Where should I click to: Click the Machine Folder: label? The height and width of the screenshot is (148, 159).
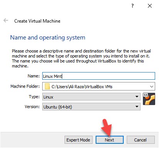pyautogui.click(x=25, y=86)
